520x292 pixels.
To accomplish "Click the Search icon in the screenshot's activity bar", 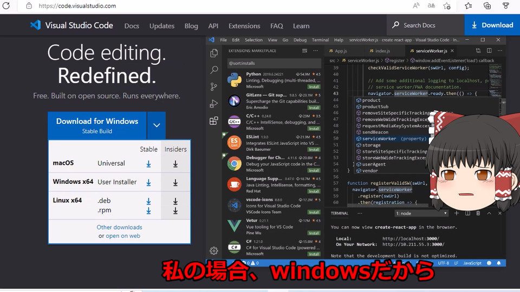I will pos(214,70).
